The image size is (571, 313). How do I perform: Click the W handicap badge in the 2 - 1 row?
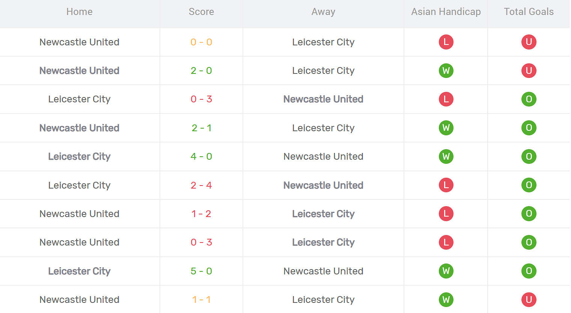(x=446, y=128)
